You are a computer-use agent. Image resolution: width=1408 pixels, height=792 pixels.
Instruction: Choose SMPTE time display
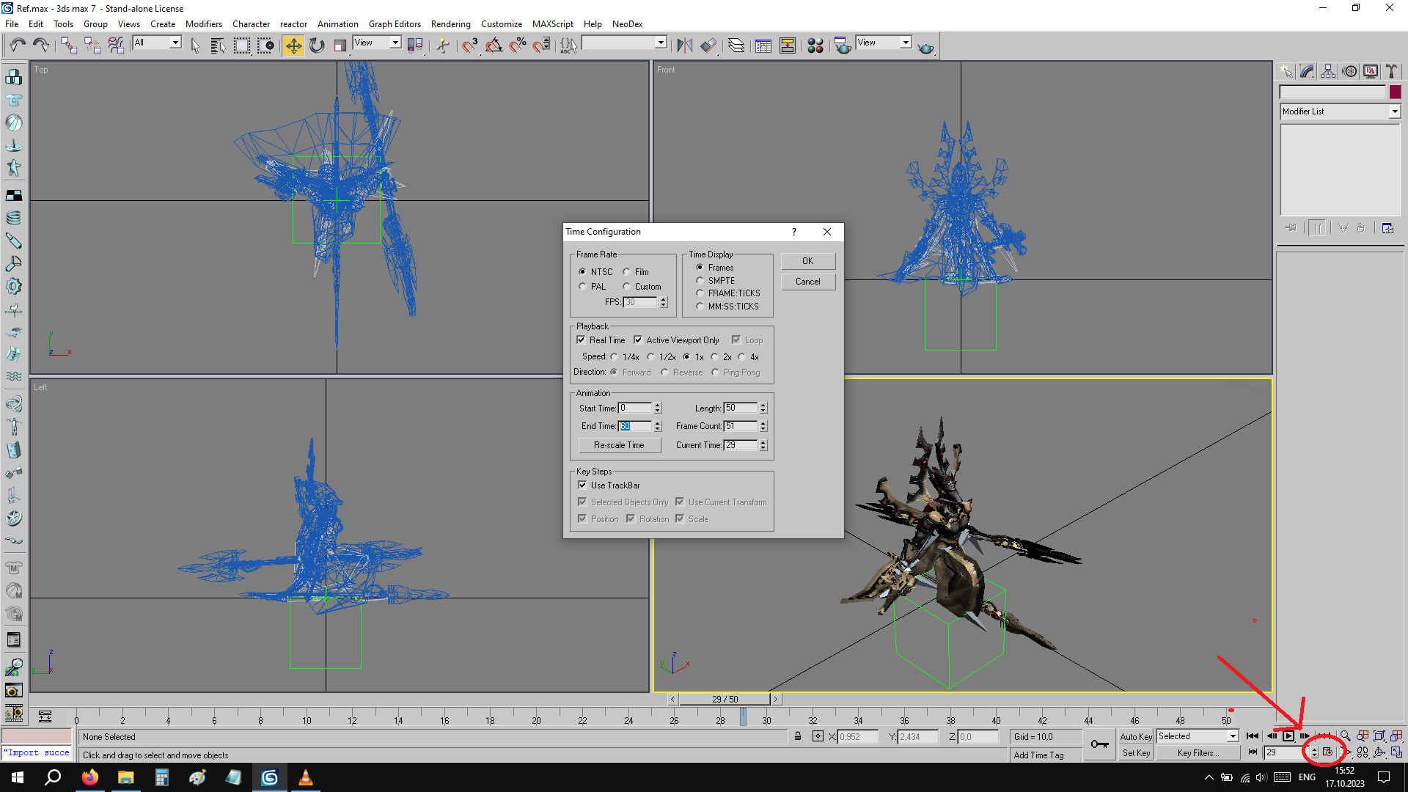click(700, 280)
